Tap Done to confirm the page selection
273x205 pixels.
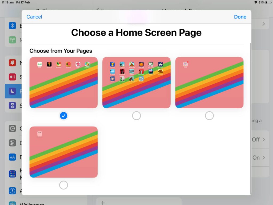[x=240, y=17]
